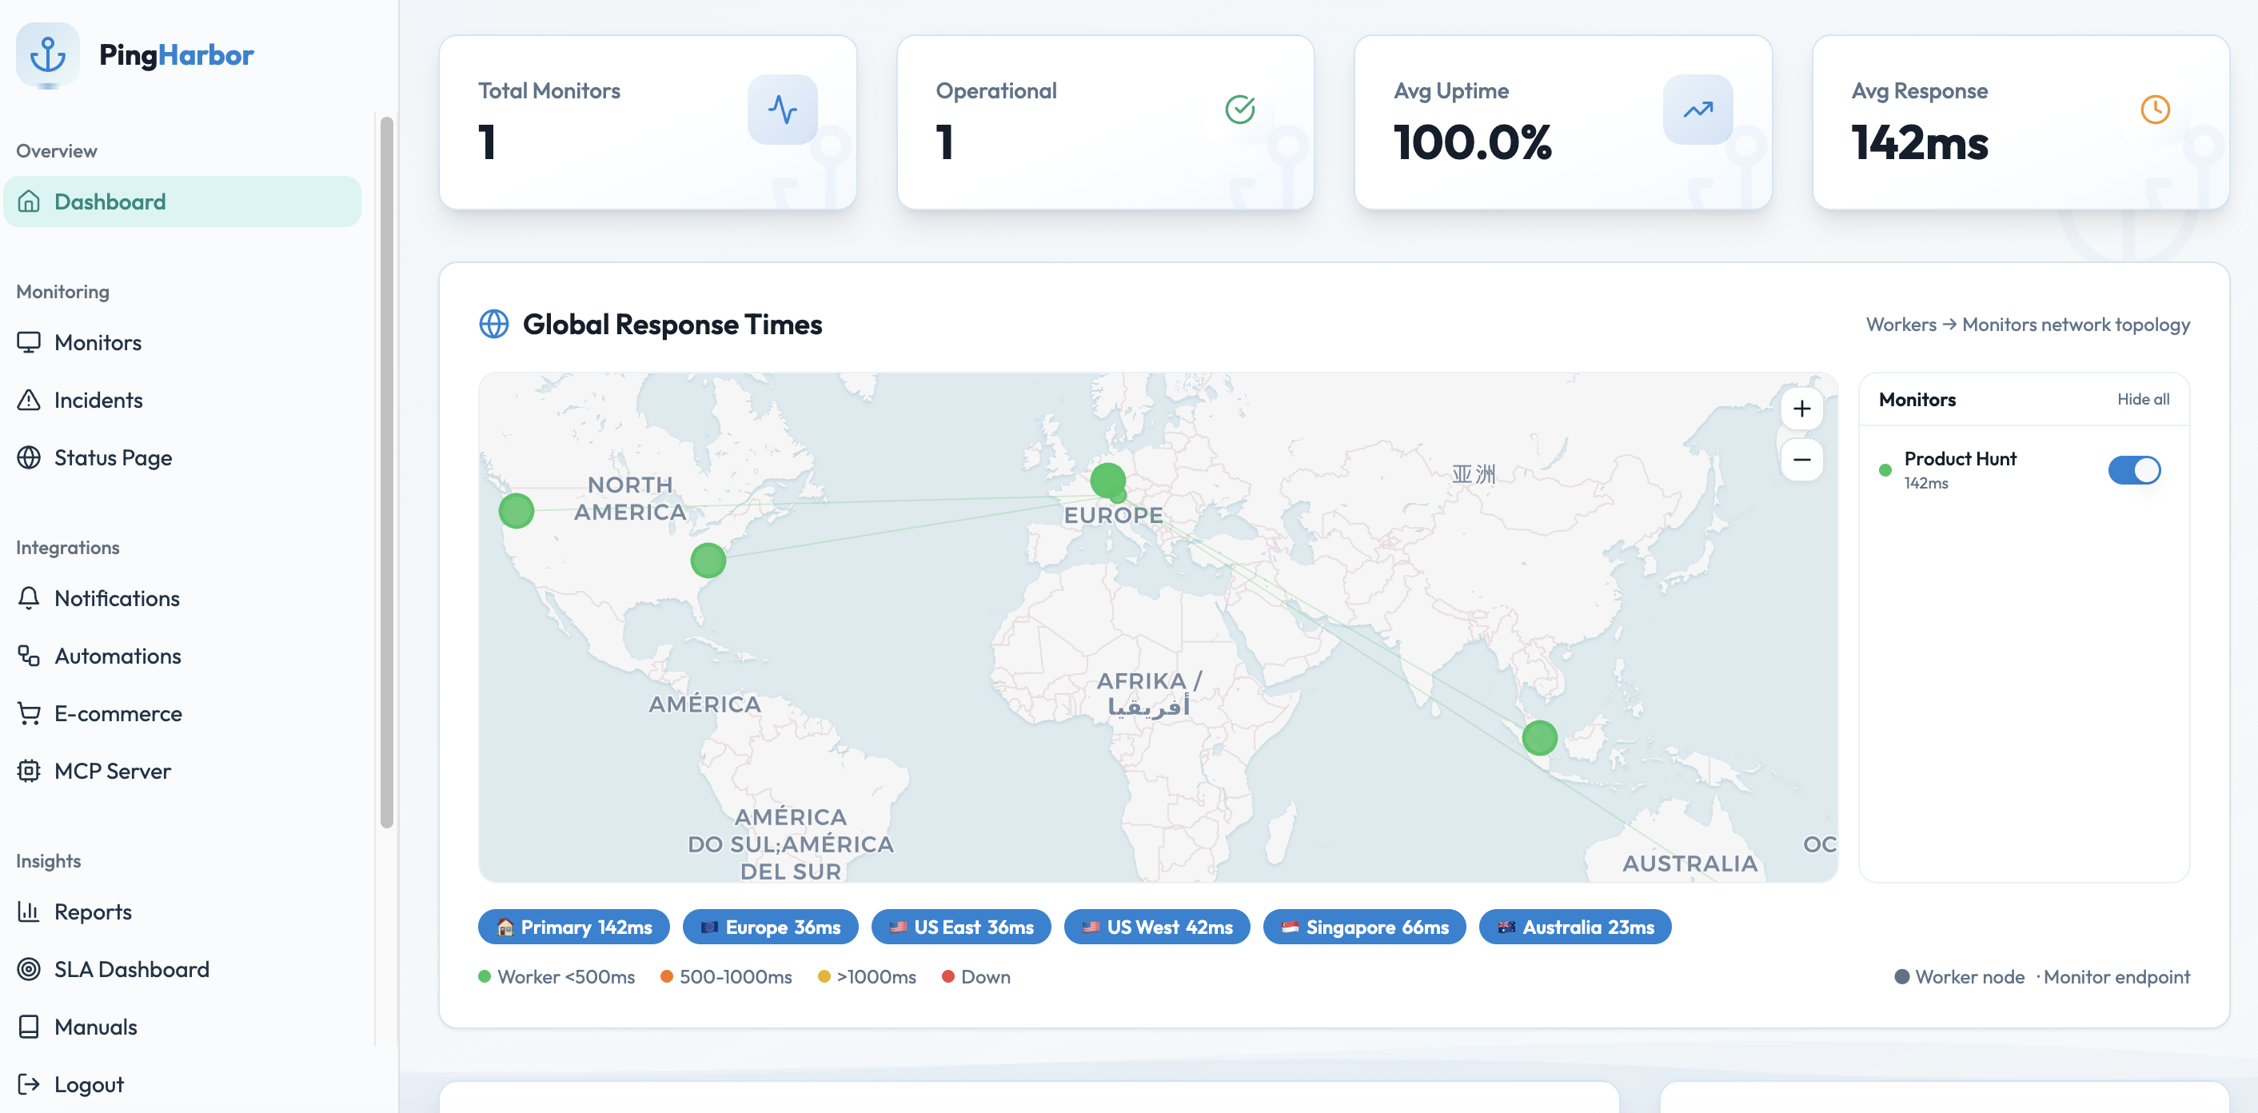Select the US East worker node on map

point(708,560)
